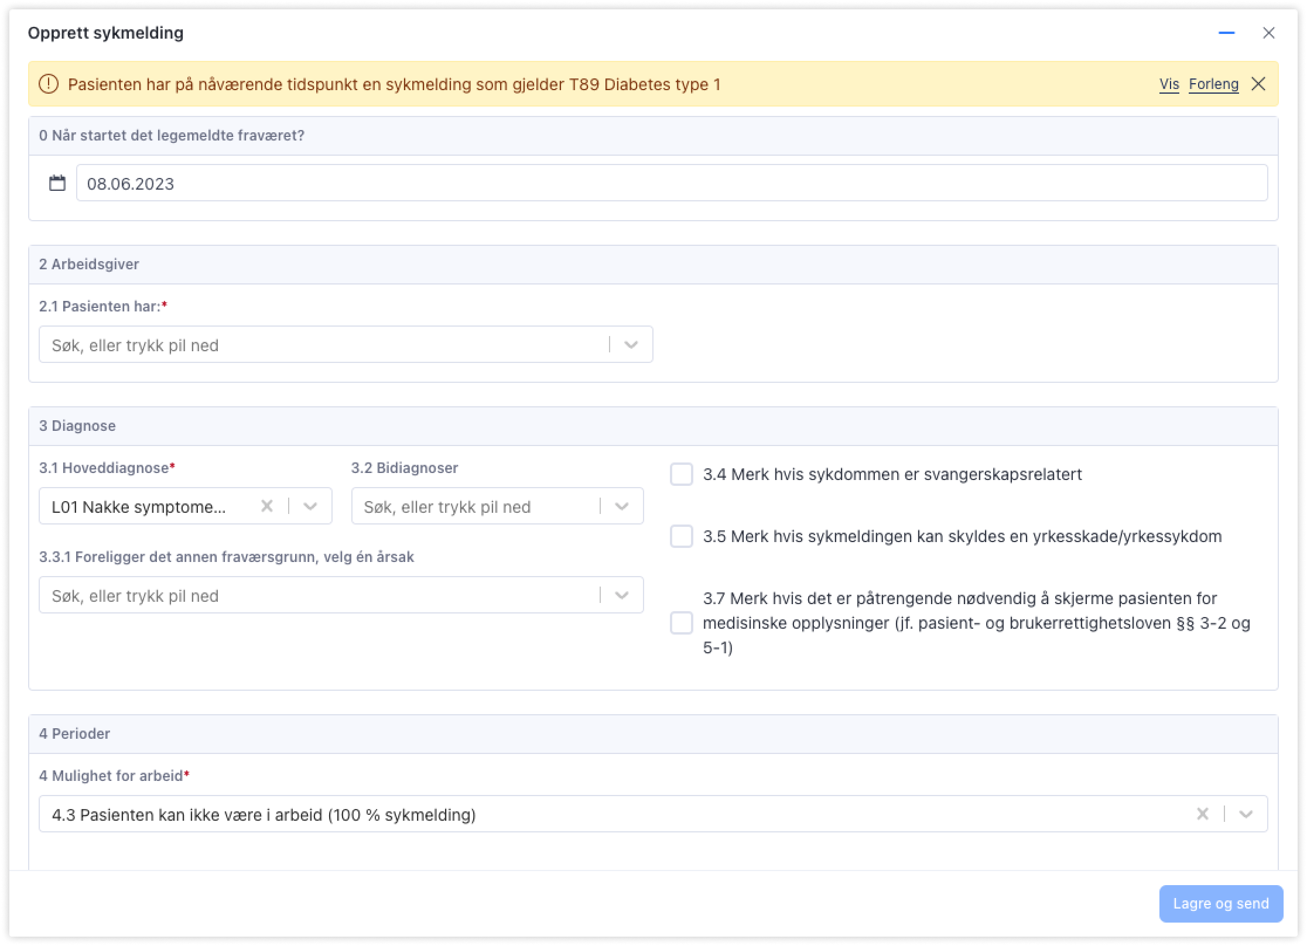This screenshot has width=1307, height=946.
Task: Clear the L01 Nakke hoveddiagnose selection
Action: click(267, 506)
